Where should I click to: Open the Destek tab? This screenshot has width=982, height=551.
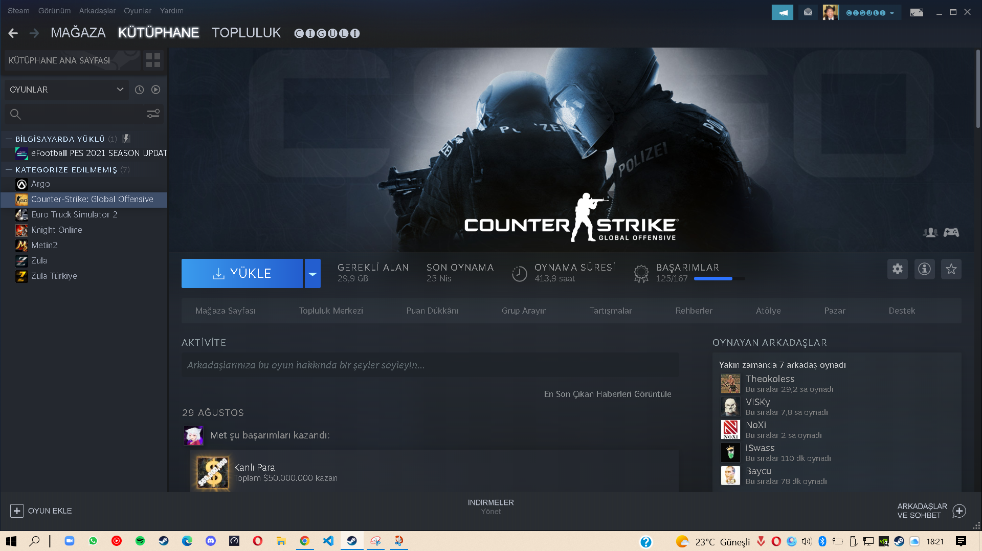click(902, 311)
